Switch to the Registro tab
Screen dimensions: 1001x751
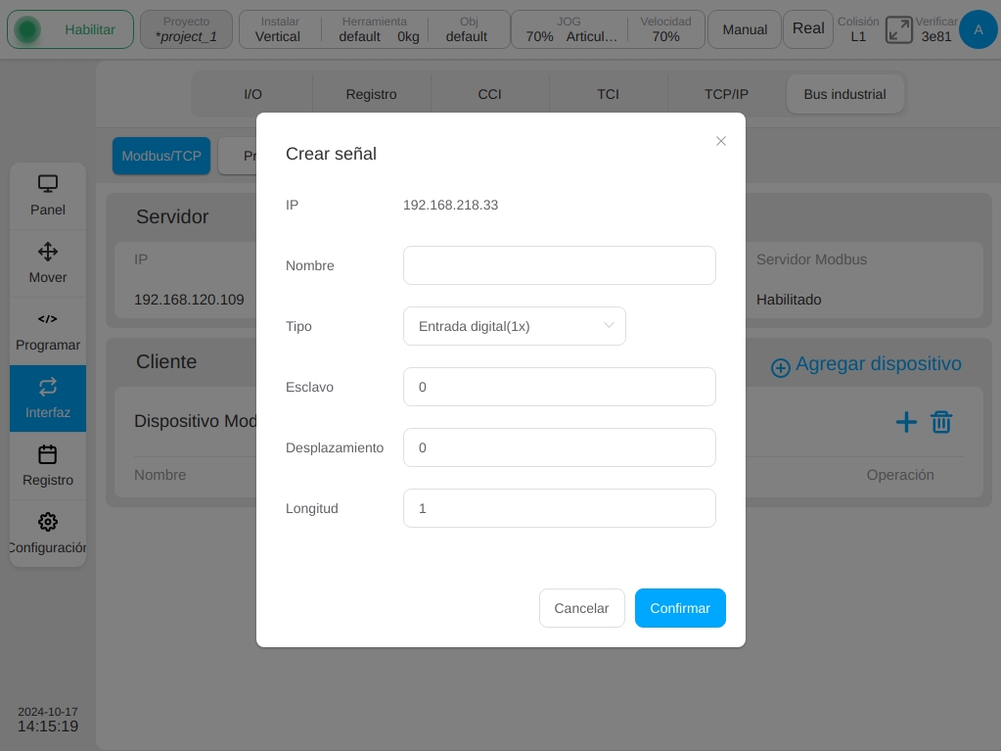372,95
